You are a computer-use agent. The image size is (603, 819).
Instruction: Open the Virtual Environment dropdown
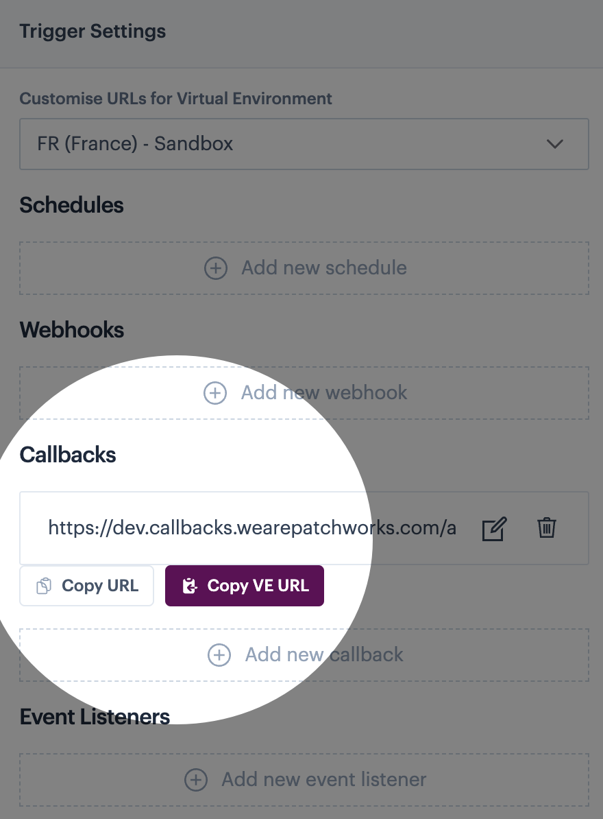point(304,144)
